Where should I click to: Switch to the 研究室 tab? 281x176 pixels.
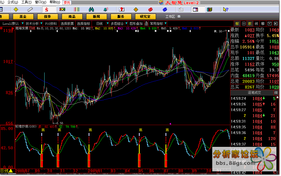145,17
